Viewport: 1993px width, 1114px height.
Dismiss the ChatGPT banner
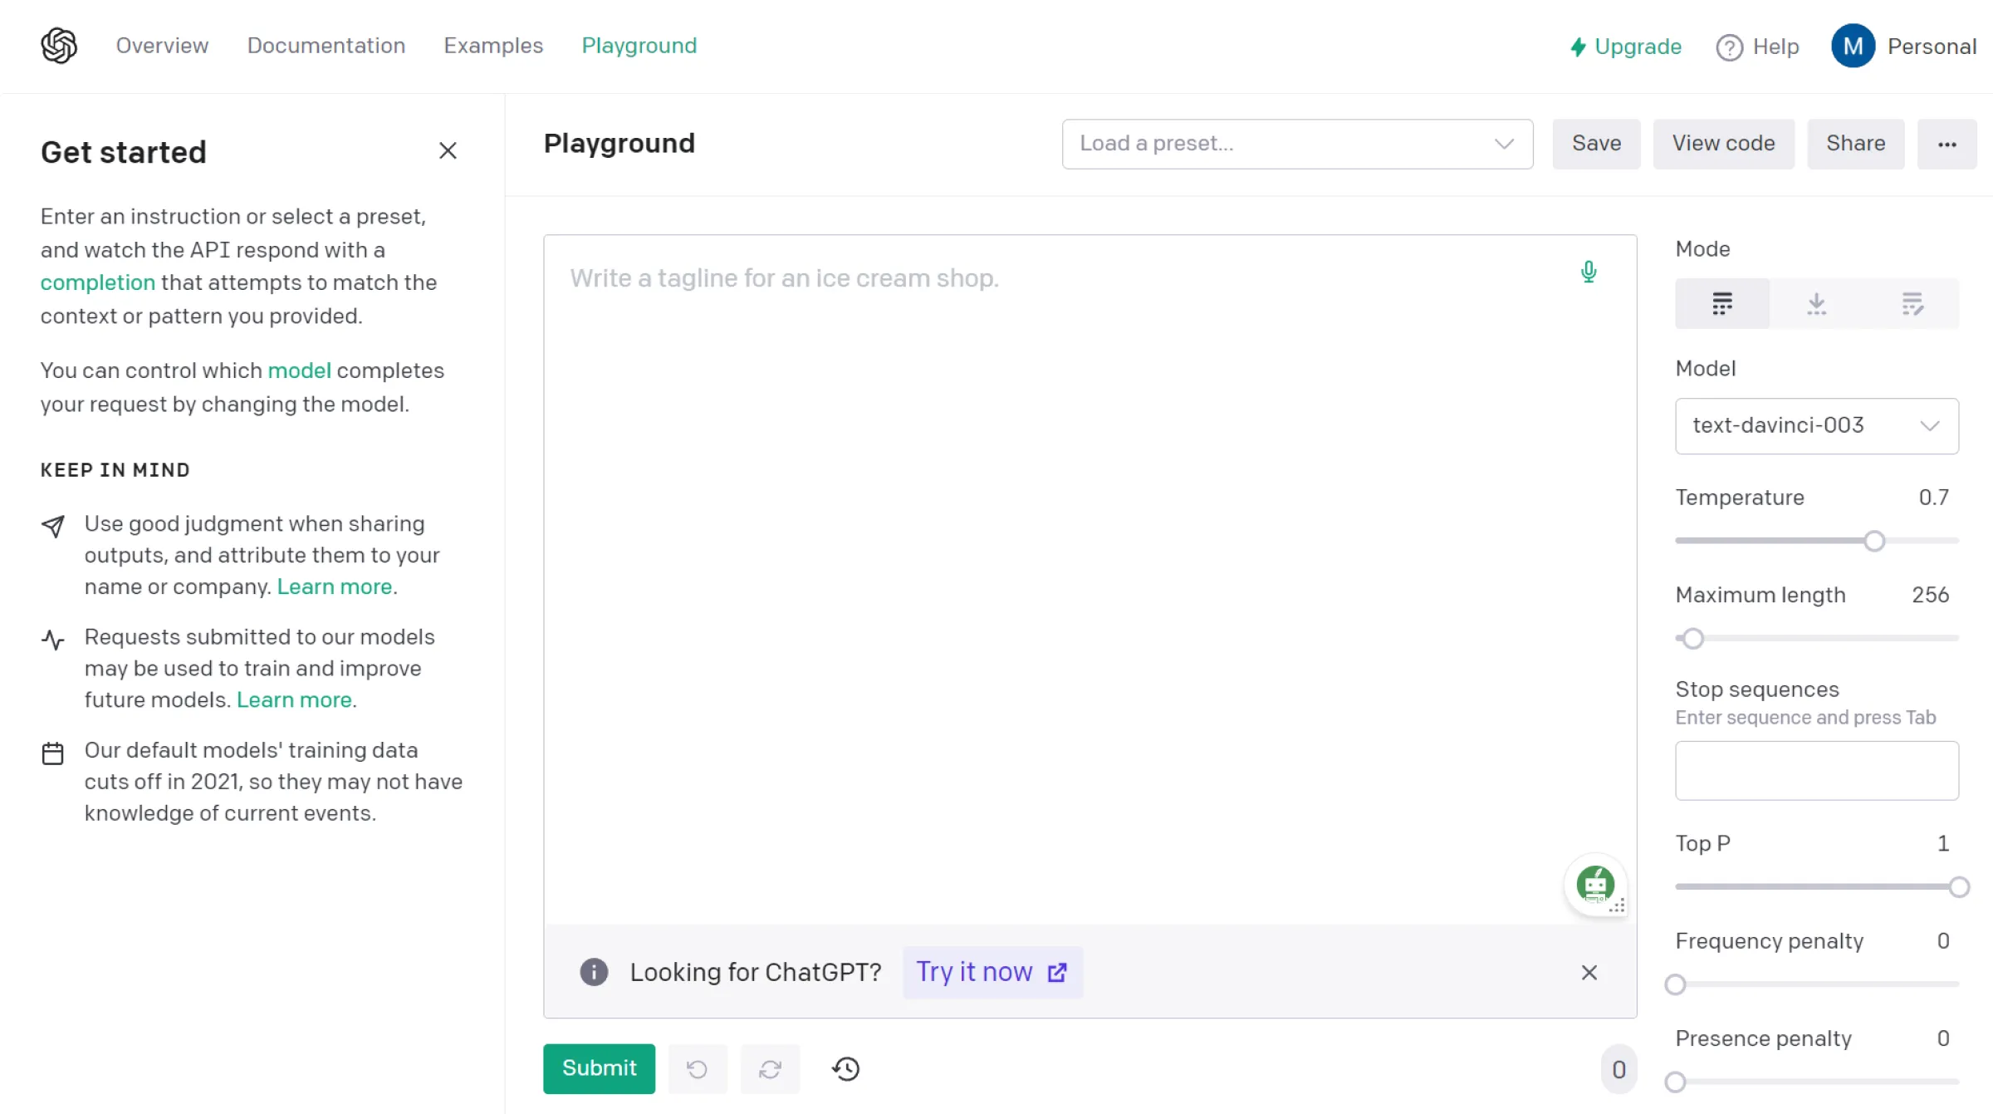pos(1589,972)
